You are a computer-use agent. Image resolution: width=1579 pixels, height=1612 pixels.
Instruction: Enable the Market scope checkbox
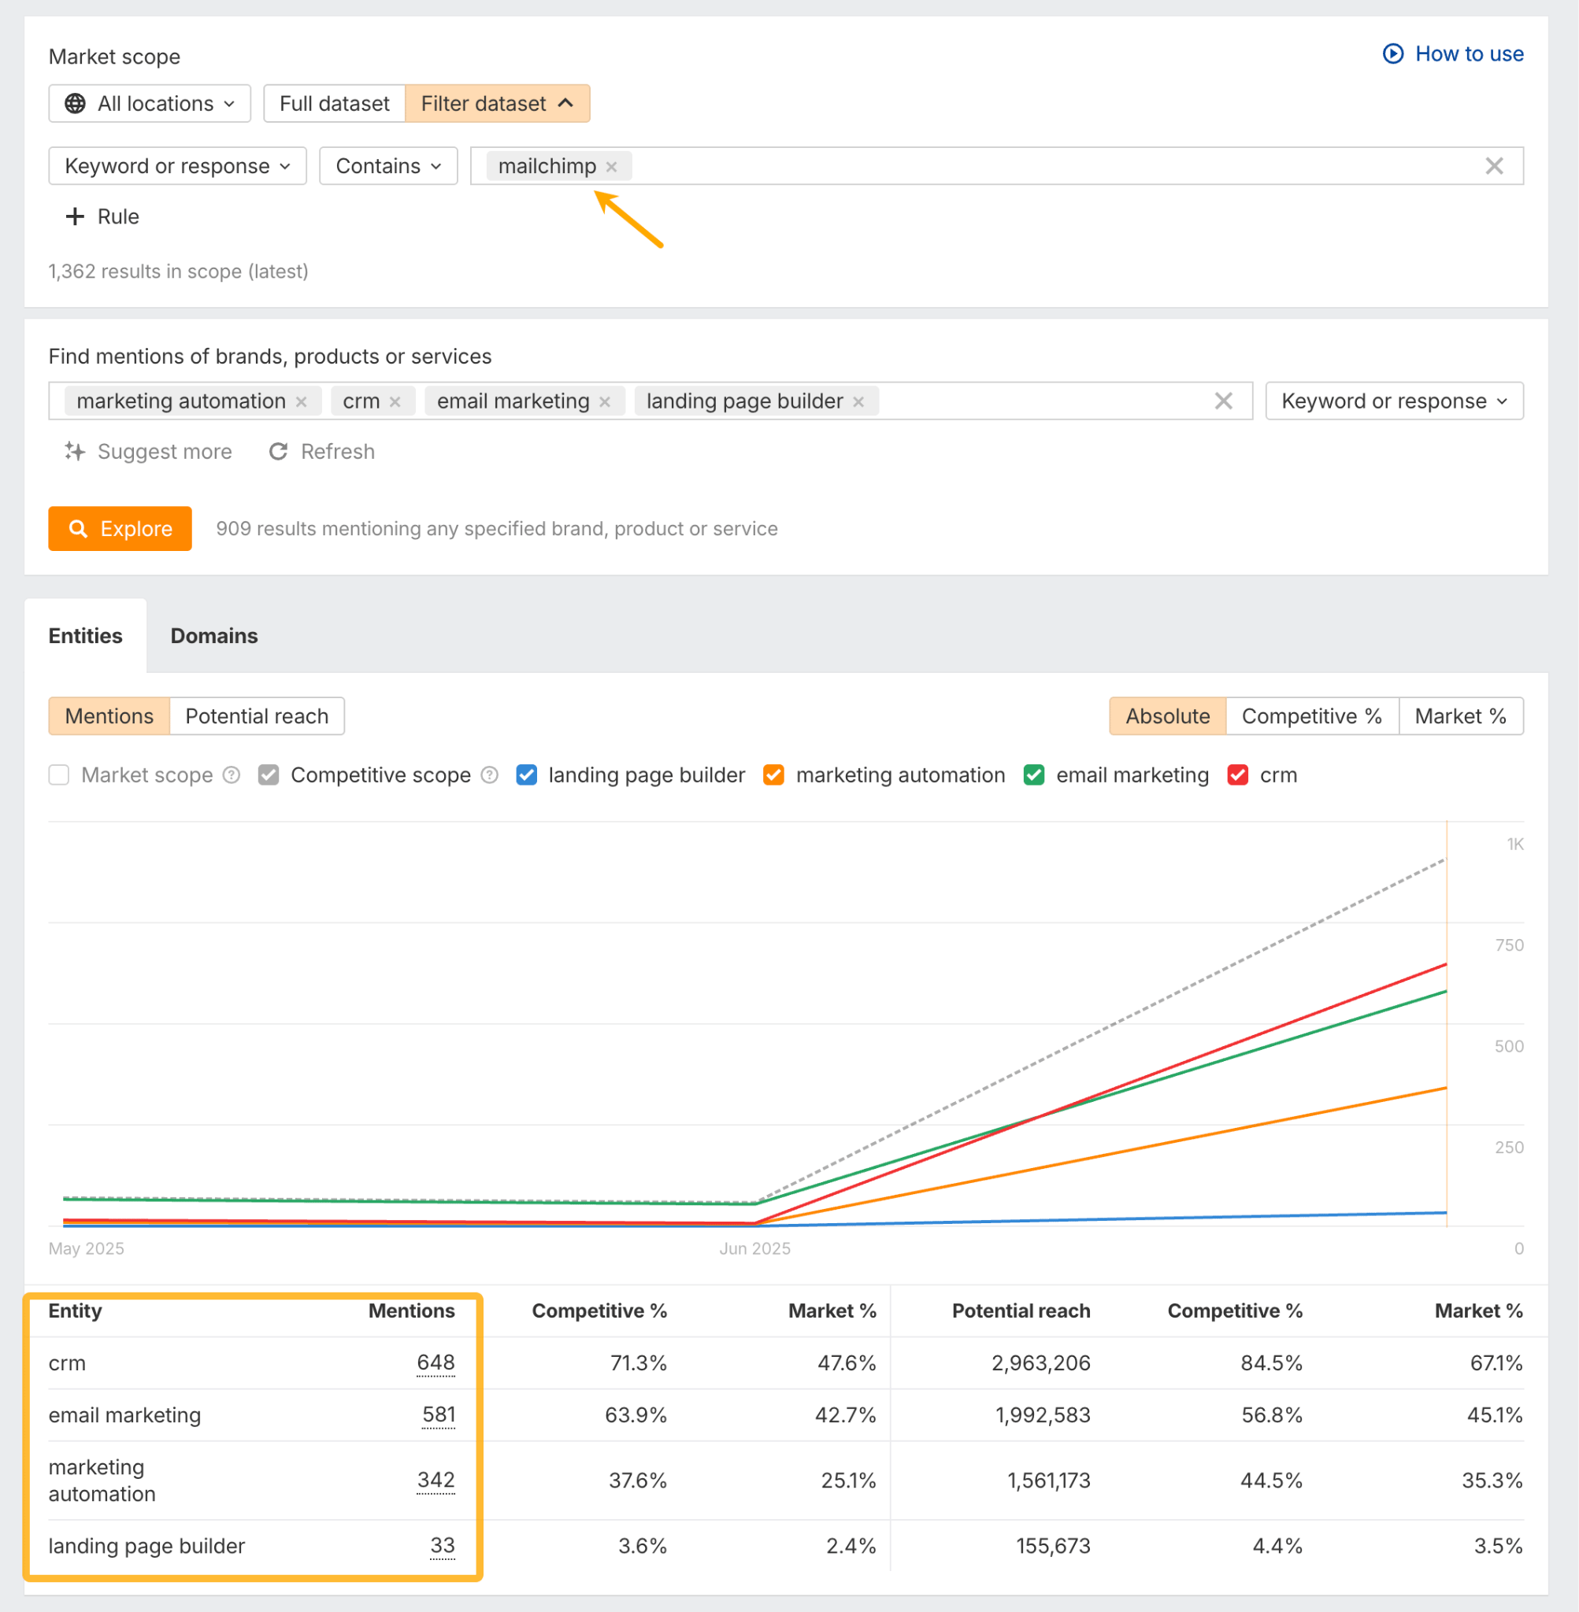58,775
